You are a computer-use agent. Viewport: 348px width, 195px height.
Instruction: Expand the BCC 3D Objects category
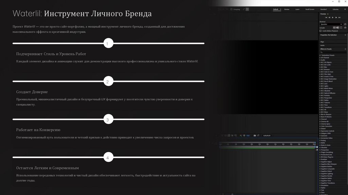tap(320, 62)
